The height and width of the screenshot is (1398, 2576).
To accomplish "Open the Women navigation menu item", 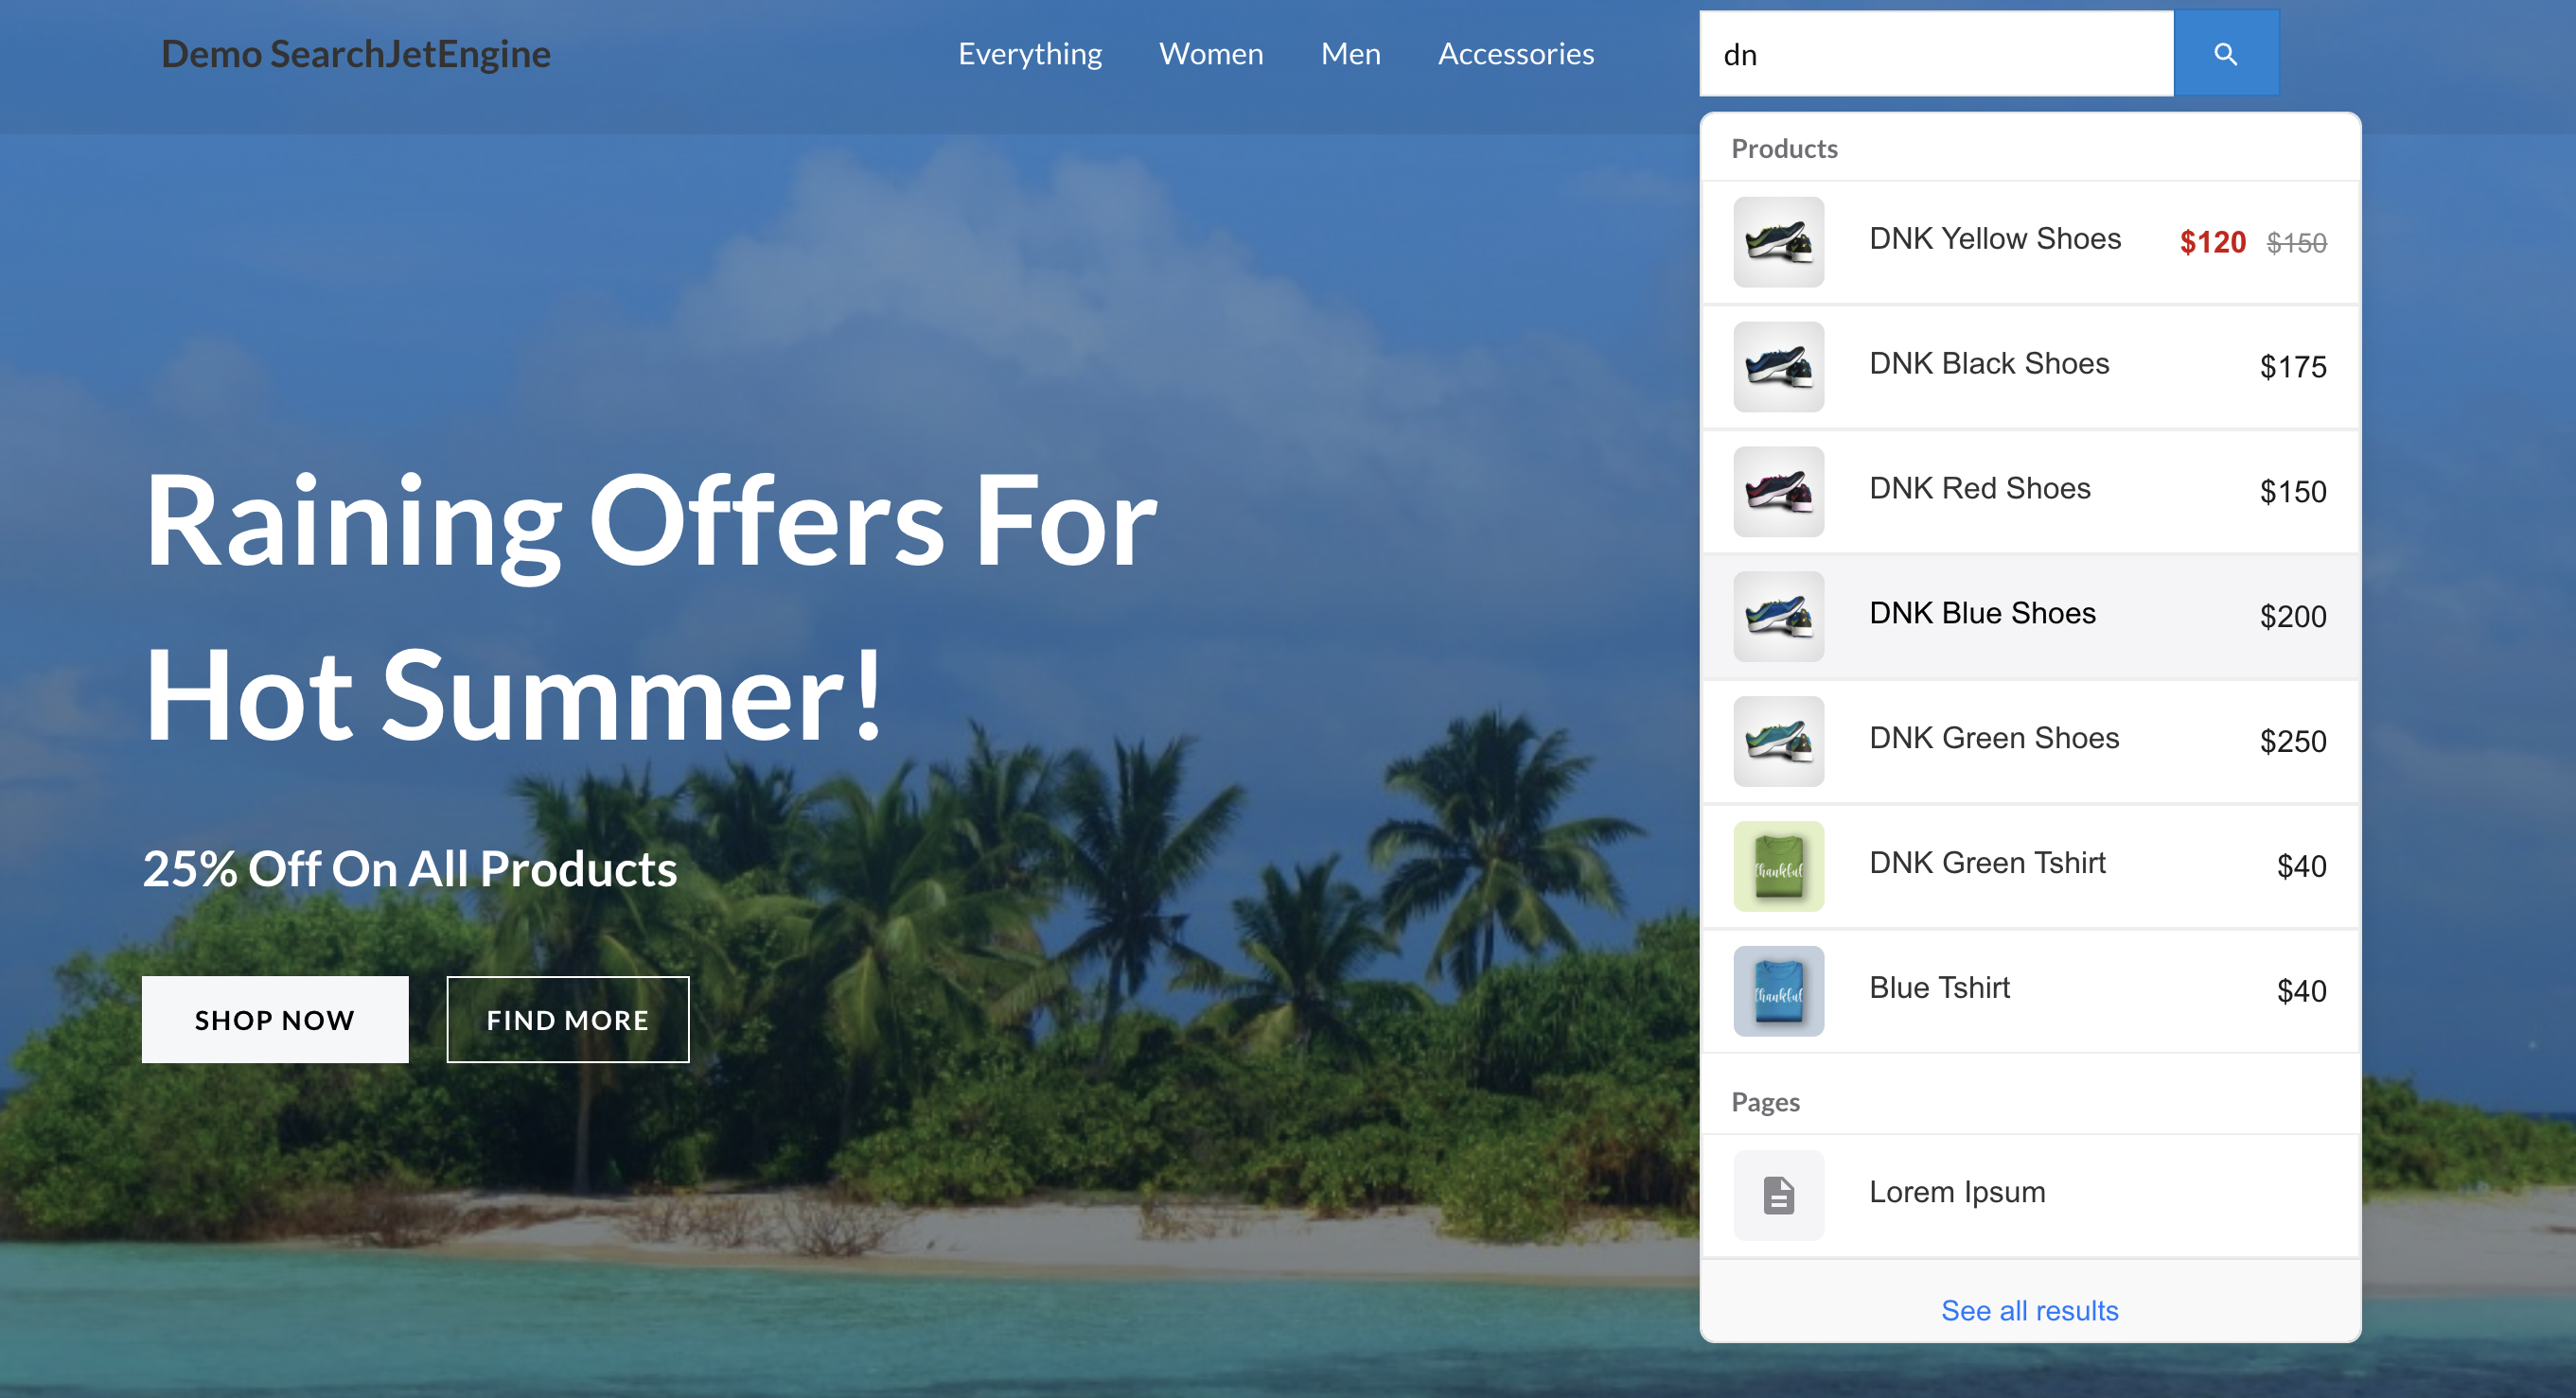I will 1210,54.
